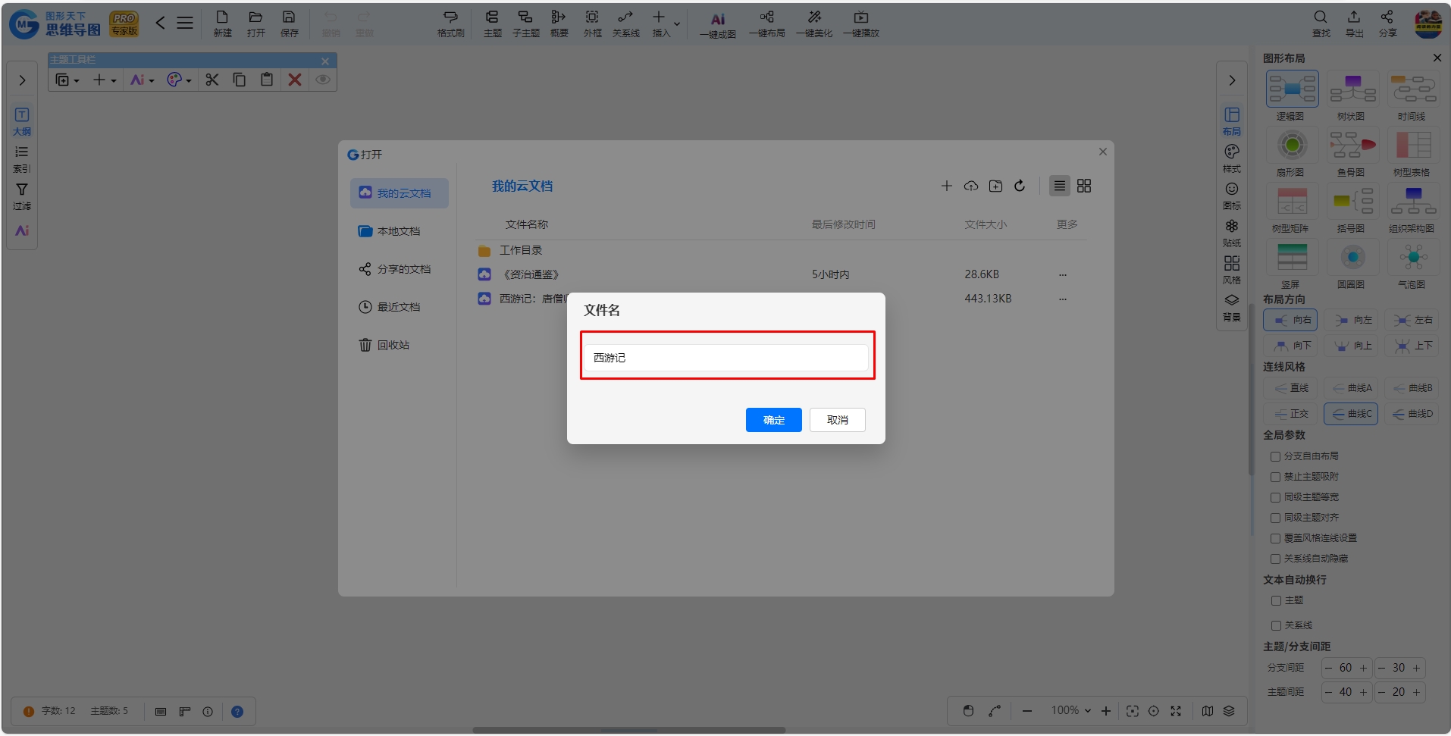The width and height of the screenshot is (1451, 736).
Task: Click the refresh icon in 我的云文档
Action: (1020, 186)
